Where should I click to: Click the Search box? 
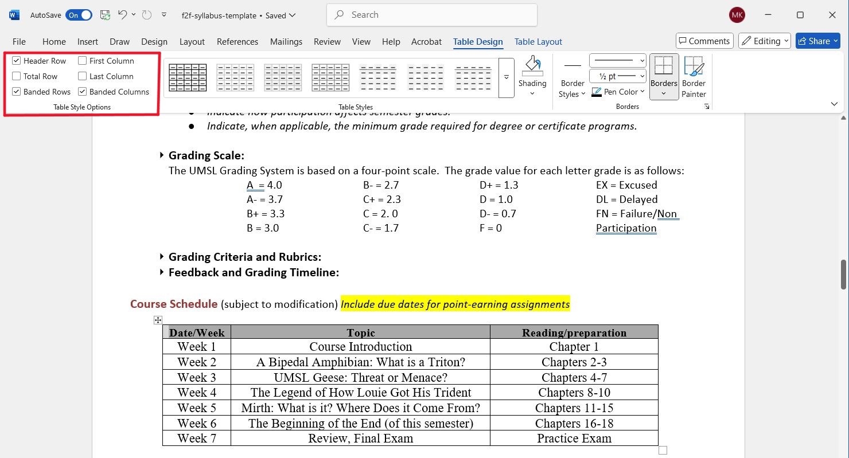coord(432,15)
